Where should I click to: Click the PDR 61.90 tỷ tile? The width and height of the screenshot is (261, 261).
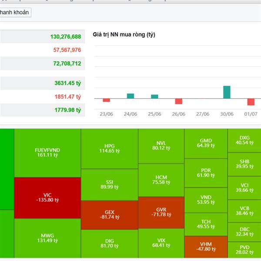point(206,173)
